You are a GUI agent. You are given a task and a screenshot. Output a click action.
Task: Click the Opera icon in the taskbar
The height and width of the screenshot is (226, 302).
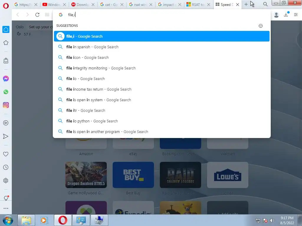(63, 220)
